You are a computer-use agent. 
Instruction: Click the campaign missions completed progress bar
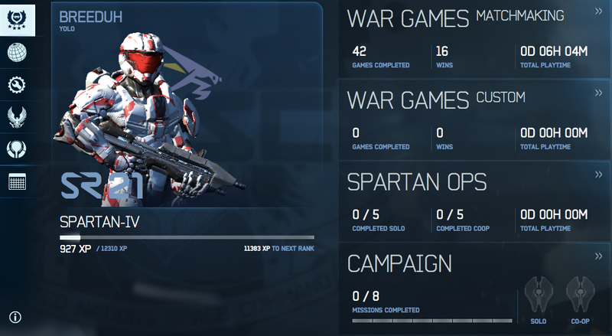tap(432, 321)
